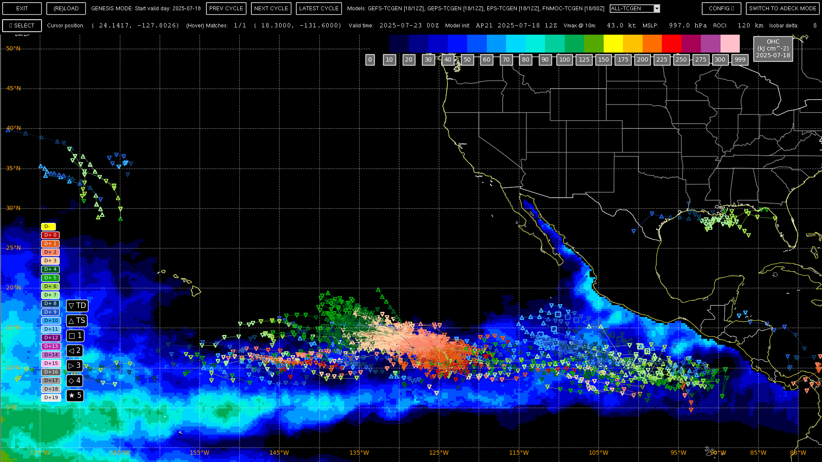Expand the ALL-TCGEN model dropdown arrow
The width and height of the screenshot is (822, 462).
click(657, 9)
